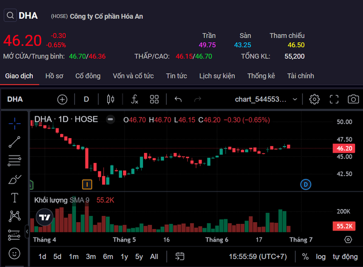Select the Text annotation tool
Viewport: 363px width, 267px height.
pyautogui.click(x=15, y=198)
